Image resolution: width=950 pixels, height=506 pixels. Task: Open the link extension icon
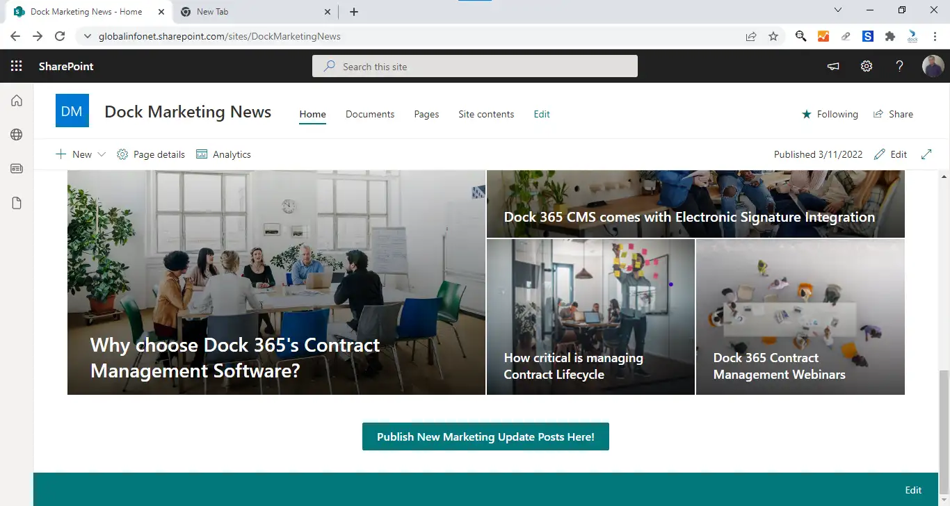846,36
